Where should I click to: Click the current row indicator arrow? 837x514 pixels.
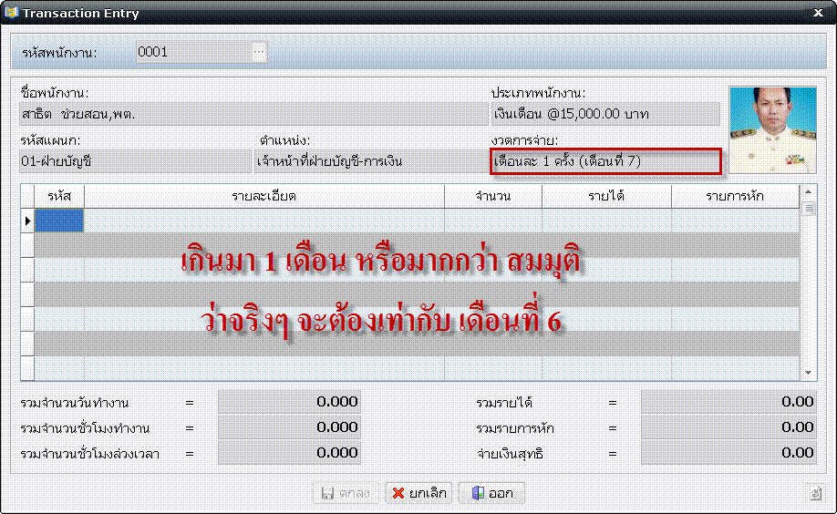point(27,221)
